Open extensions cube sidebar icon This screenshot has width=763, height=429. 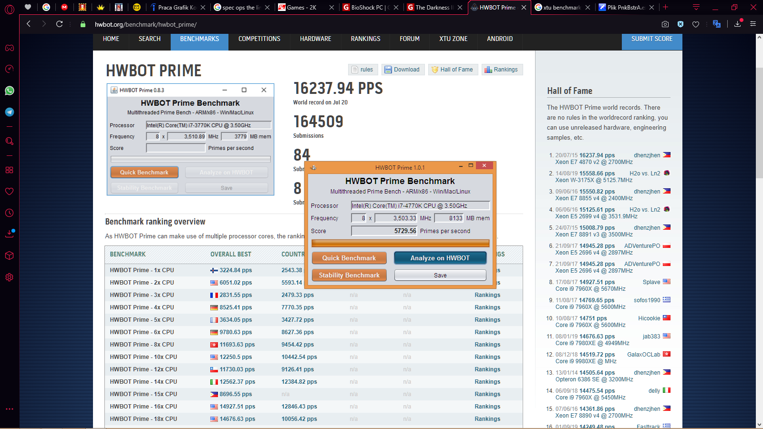coord(10,255)
